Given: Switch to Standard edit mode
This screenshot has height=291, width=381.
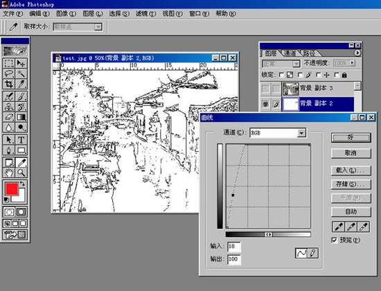Looking at the screenshot, I should pyautogui.click(x=9, y=212).
